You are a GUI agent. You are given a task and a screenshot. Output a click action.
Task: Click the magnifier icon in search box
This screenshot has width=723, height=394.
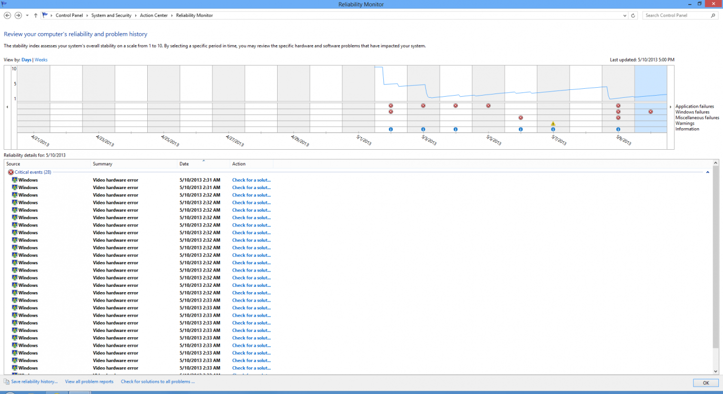point(714,15)
